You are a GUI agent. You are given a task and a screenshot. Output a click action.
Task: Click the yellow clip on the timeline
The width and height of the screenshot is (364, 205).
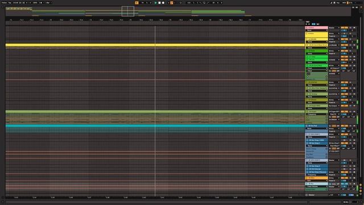[x=155, y=45]
